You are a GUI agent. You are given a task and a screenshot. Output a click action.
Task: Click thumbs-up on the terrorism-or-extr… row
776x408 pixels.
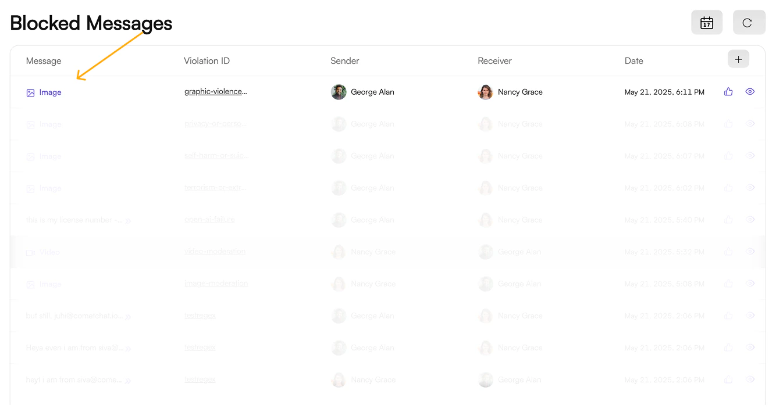(728, 188)
